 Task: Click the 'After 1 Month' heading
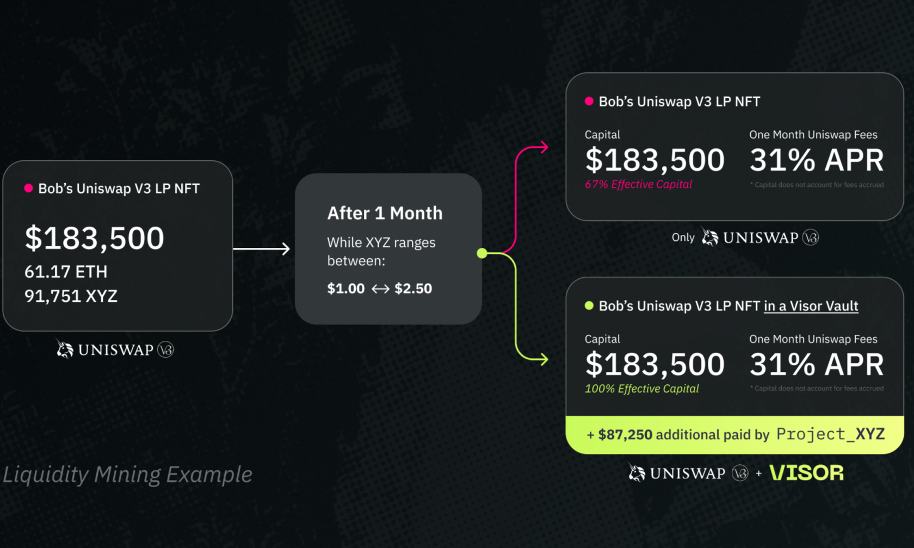point(385,213)
